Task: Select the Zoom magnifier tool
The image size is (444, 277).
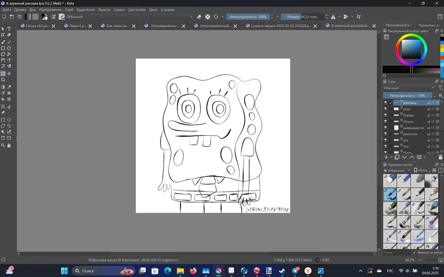Action: tap(3, 145)
